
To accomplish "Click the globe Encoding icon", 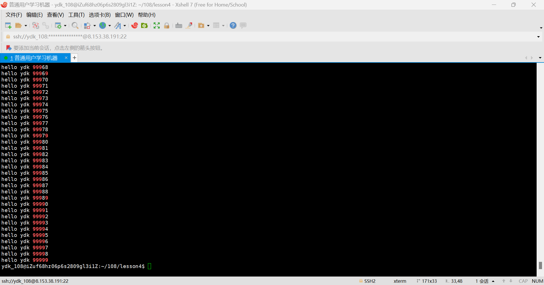I will point(103,26).
